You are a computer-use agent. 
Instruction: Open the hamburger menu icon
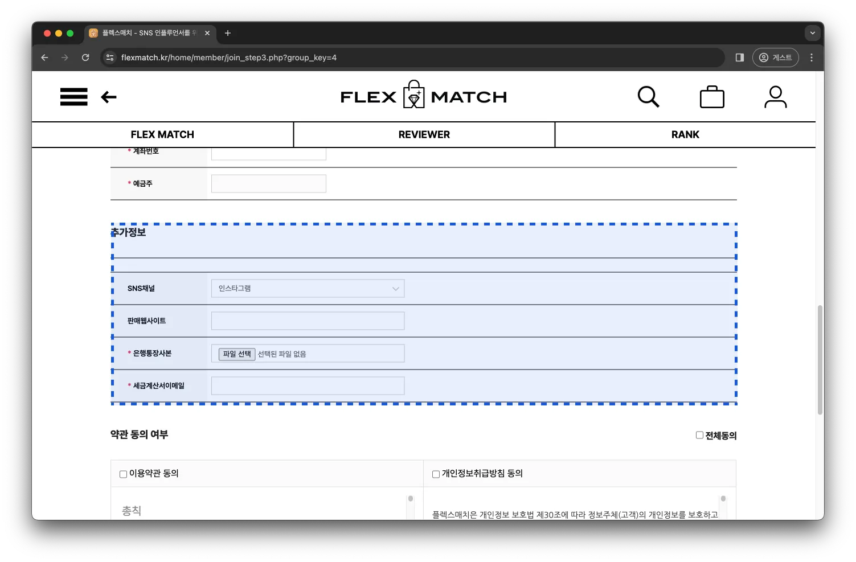[x=74, y=97]
